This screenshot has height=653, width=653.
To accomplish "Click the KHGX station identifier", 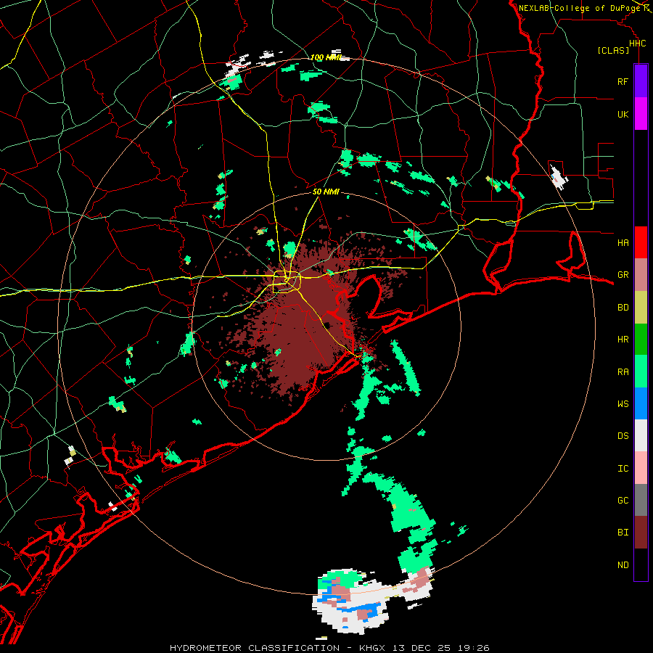I will pyautogui.click(x=374, y=648).
